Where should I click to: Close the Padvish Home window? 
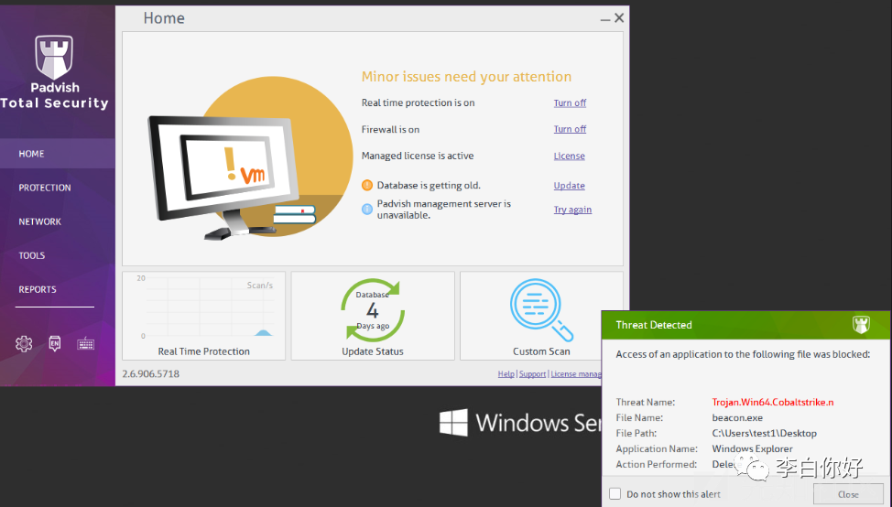tap(619, 18)
